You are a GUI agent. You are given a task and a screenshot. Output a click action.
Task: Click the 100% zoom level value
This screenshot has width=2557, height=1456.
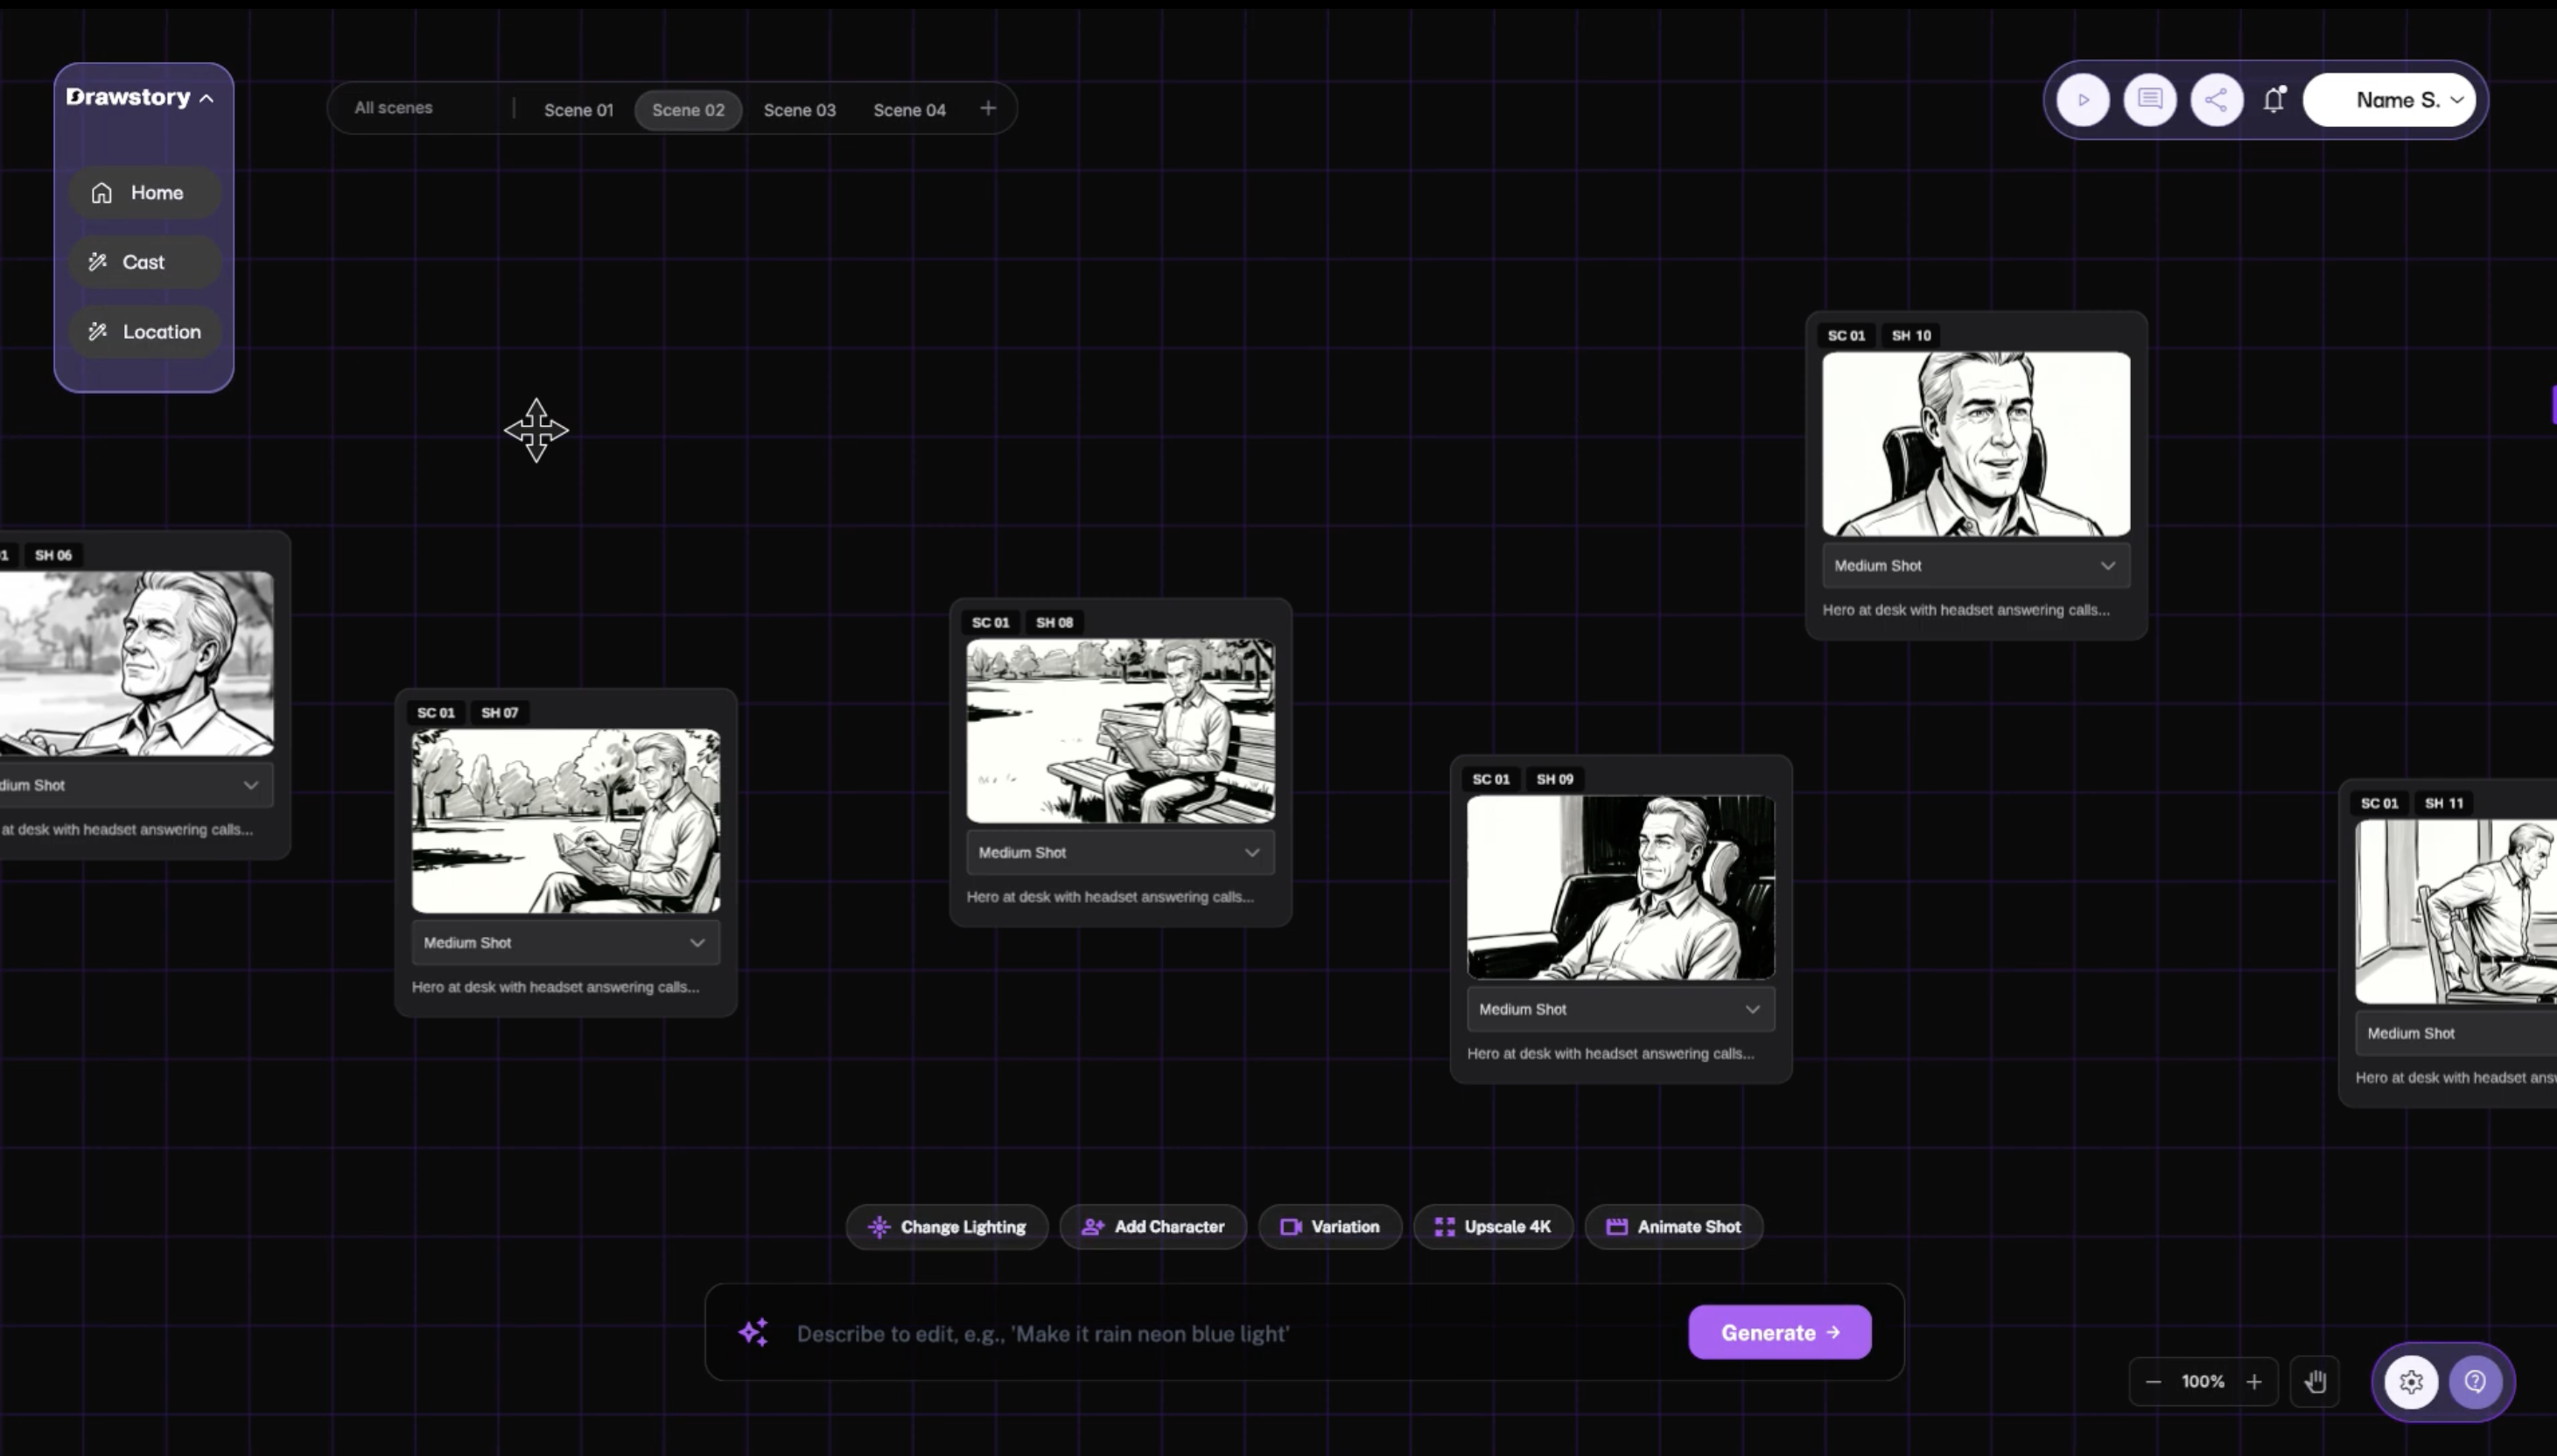pyautogui.click(x=2203, y=1382)
